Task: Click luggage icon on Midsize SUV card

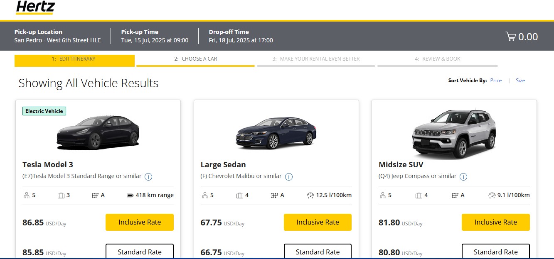Action: 419,195
